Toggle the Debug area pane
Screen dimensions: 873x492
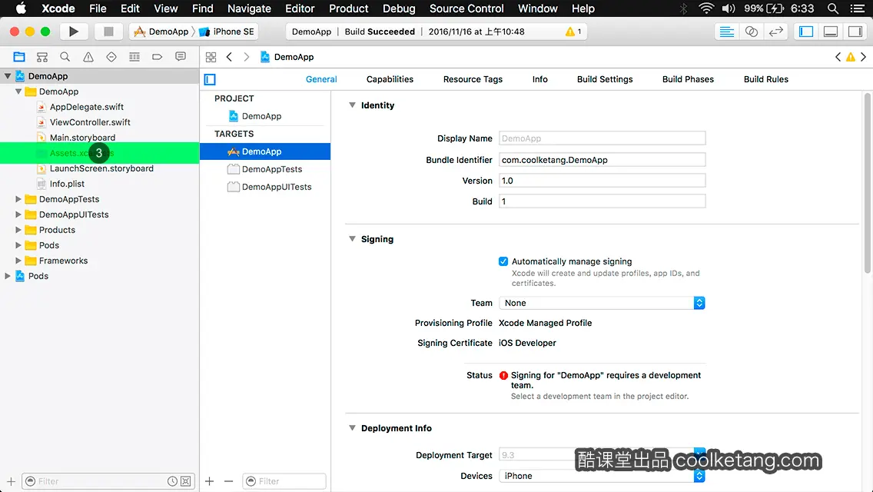click(x=831, y=32)
